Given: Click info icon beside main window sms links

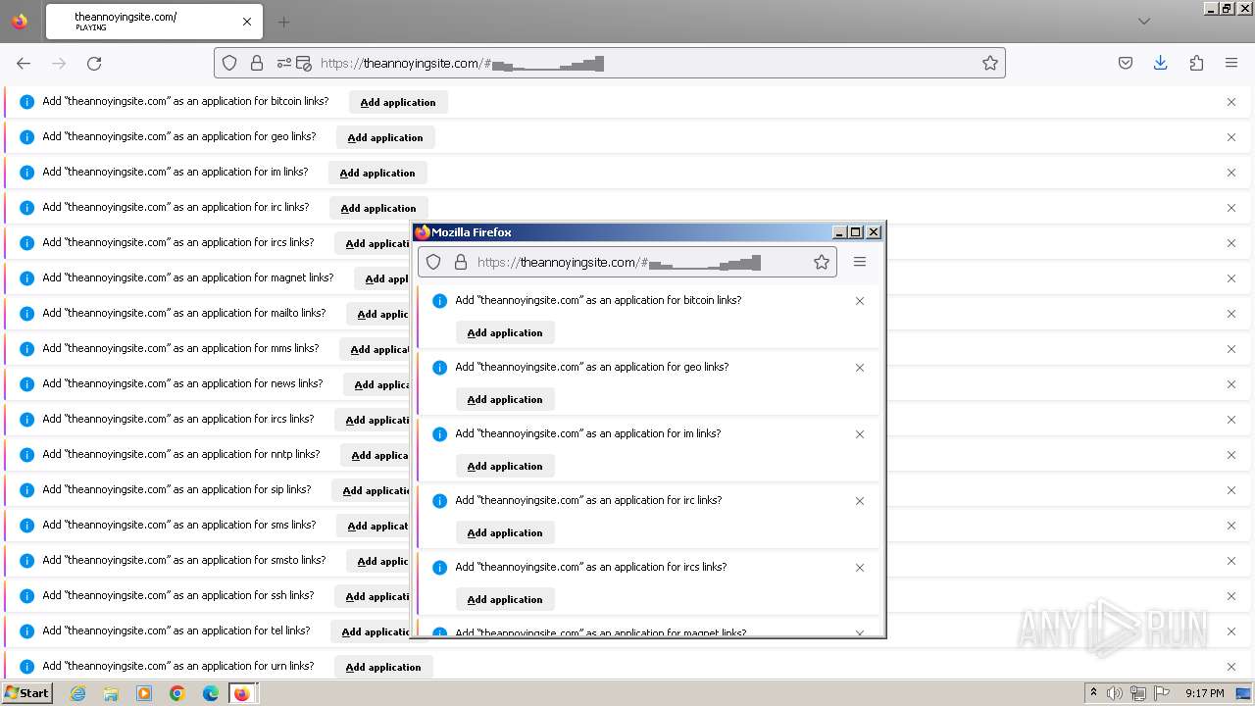Looking at the screenshot, I should (27, 526).
